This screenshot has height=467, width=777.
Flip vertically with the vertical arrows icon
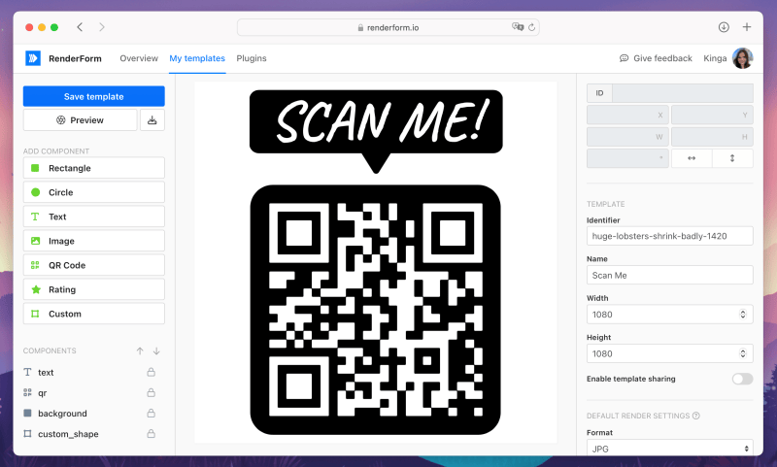(732, 158)
